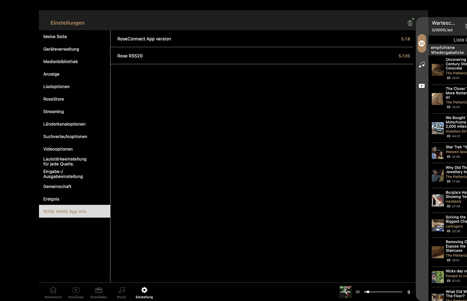The height and width of the screenshot is (301, 467).
Task: Open now-playing album art thumbnail
Action: tap(346, 292)
